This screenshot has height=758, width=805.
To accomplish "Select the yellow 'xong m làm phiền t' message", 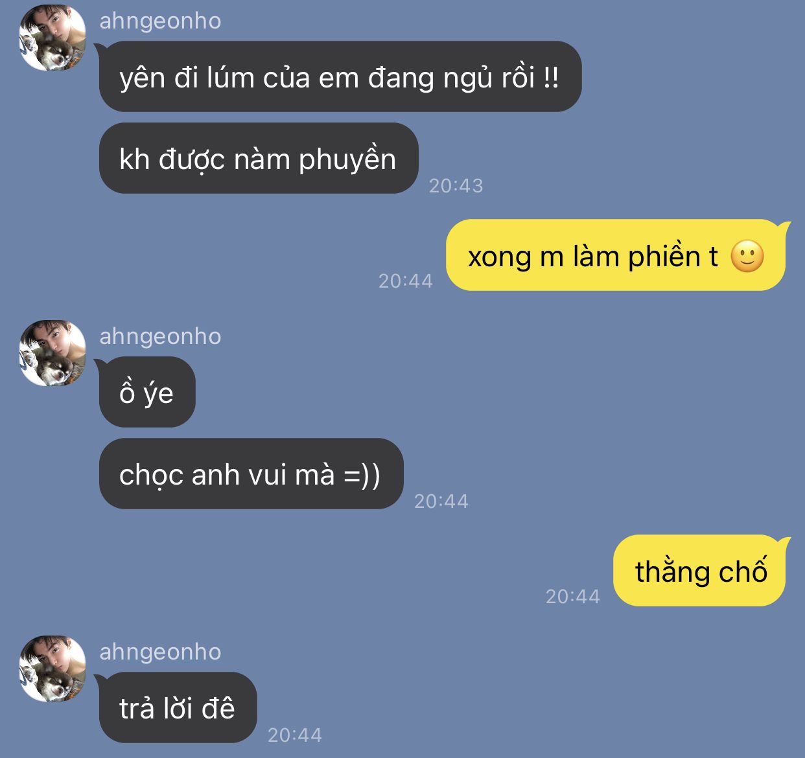I will pos(615,255).
